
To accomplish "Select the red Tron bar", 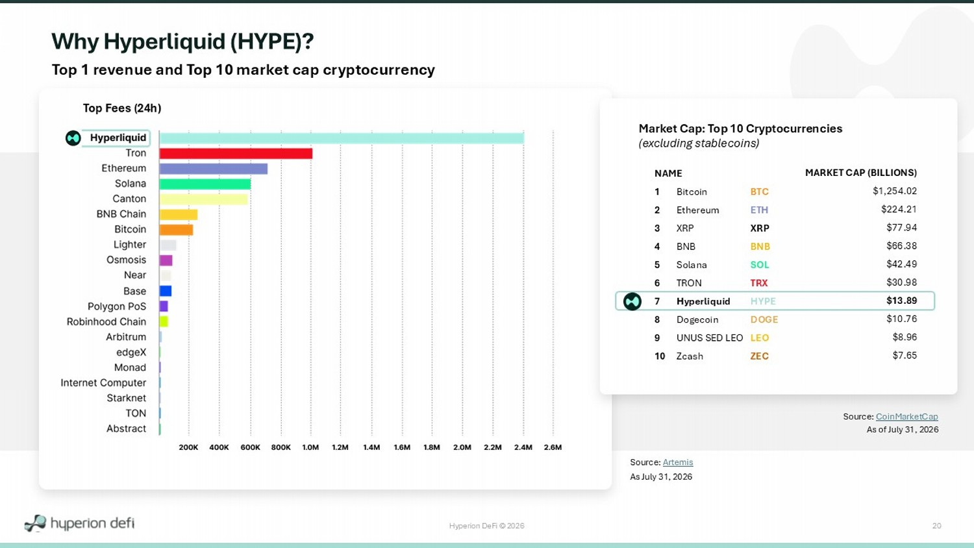I will [236, 153].
